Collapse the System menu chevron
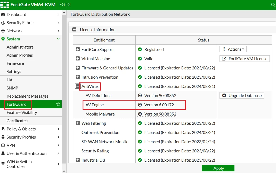276x173 pixels. click(58, 39)
